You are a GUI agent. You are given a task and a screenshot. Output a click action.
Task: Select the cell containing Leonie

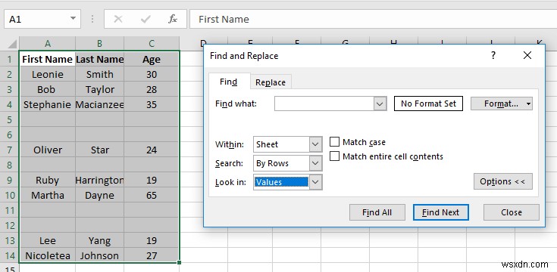47,74
